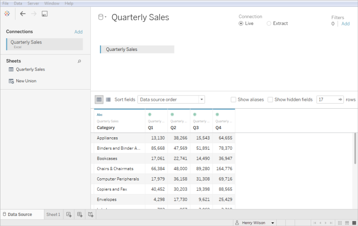The width and height of the screenshot is (358, 226).
Task: Open the Server menu
Action: click(x=33, y=4)
